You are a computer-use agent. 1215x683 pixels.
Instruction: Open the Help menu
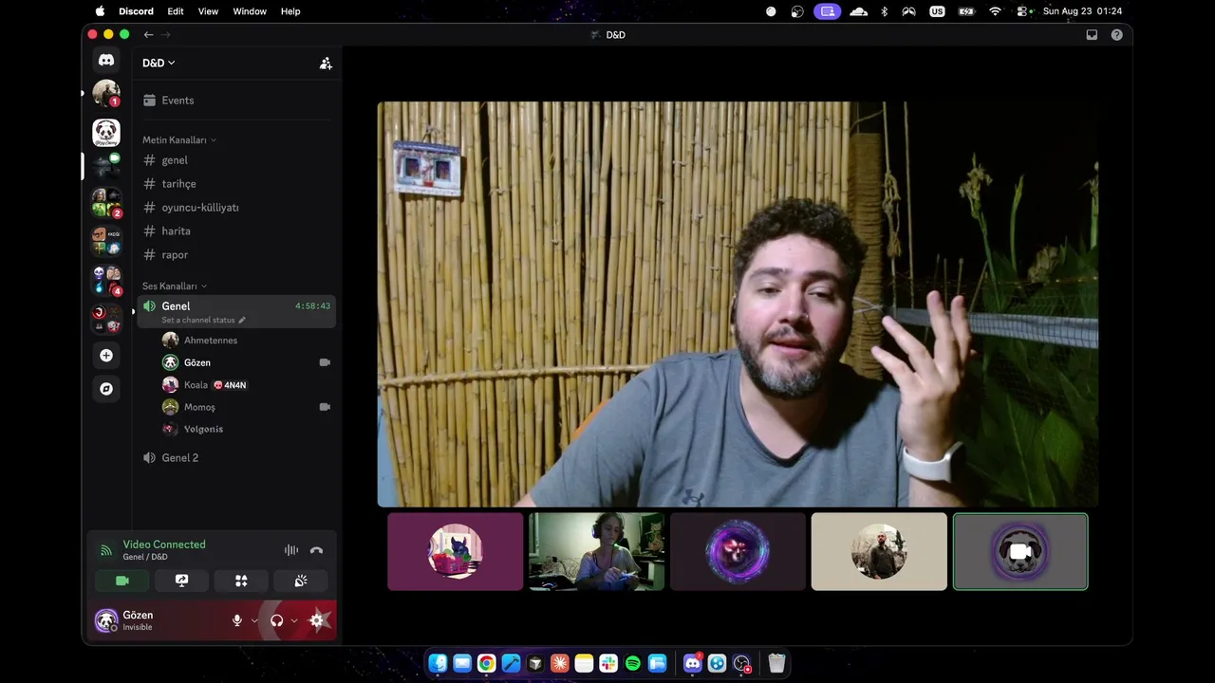pos(290,11)
